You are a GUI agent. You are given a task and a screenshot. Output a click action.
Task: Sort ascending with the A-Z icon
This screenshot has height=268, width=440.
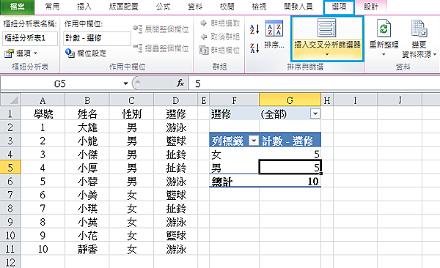[x=254, y=29]
